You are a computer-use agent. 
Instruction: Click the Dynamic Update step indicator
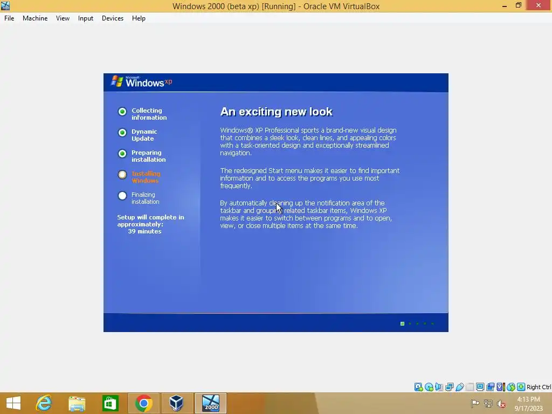point(122,133)
